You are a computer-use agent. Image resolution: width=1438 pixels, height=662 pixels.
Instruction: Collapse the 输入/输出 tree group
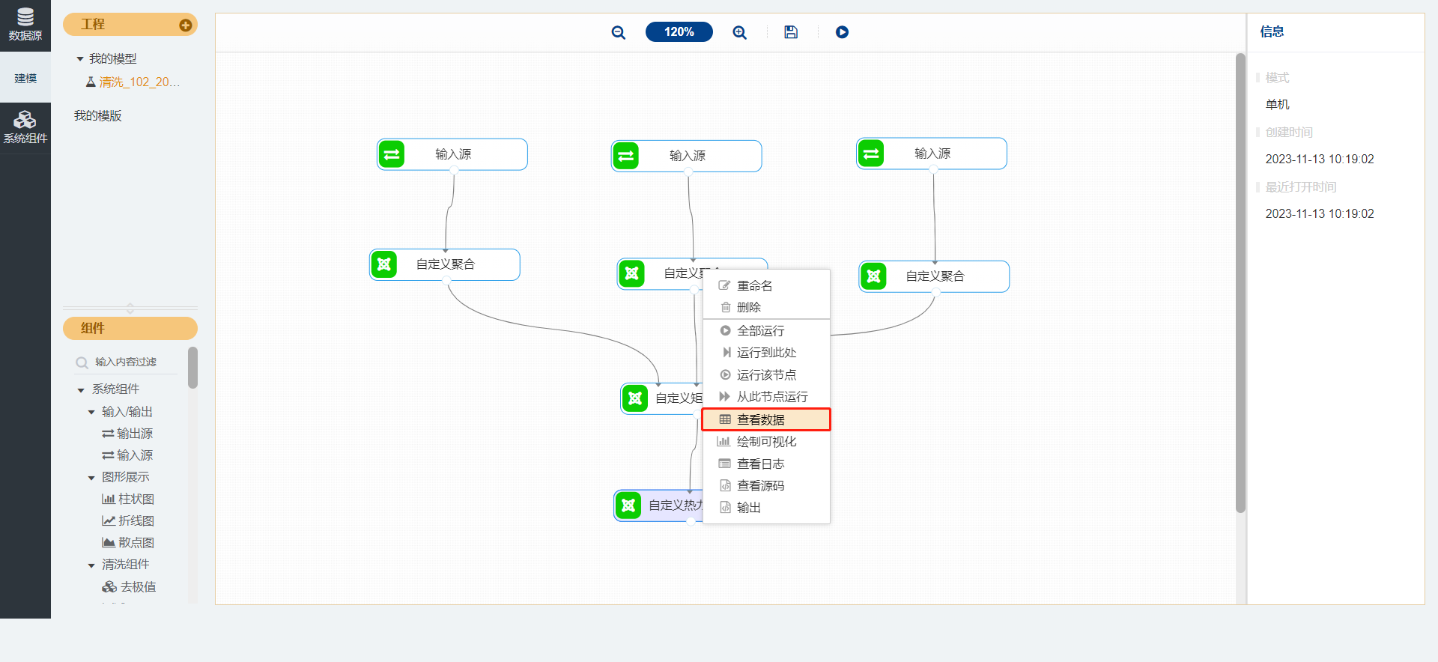coord(91,413)
